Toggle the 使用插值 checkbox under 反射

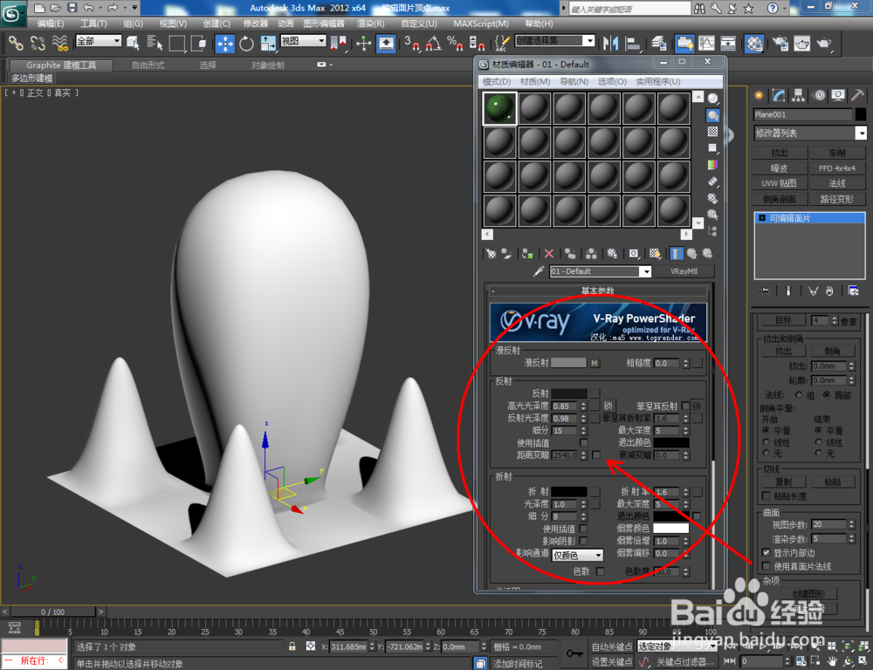coord(583,442)
